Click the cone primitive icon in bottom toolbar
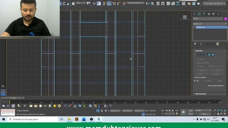Screen dimensions: 228x128 [50, 106]
